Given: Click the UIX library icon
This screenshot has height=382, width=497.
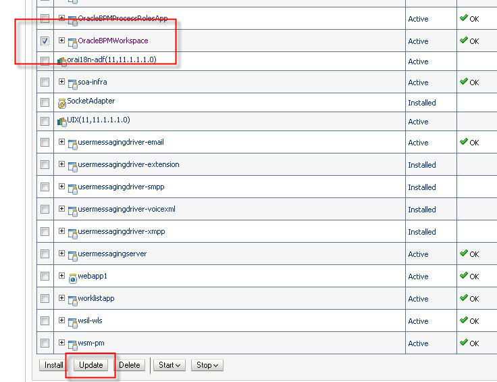Looking at the screenshot, I should (x=62, y=122).
